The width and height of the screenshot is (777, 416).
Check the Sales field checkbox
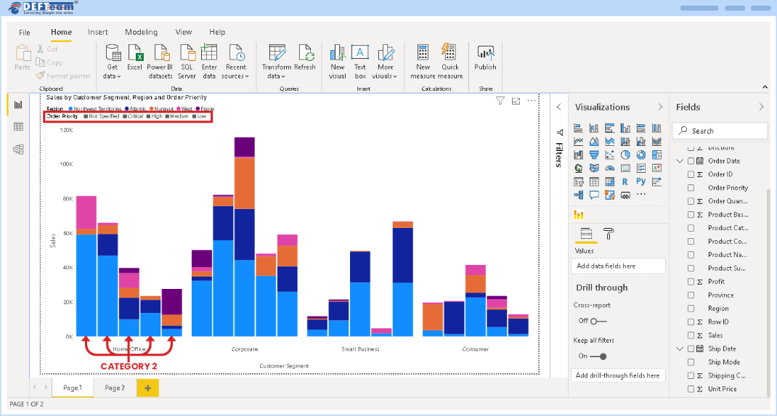pyautogui.click(x=691, y=335)
